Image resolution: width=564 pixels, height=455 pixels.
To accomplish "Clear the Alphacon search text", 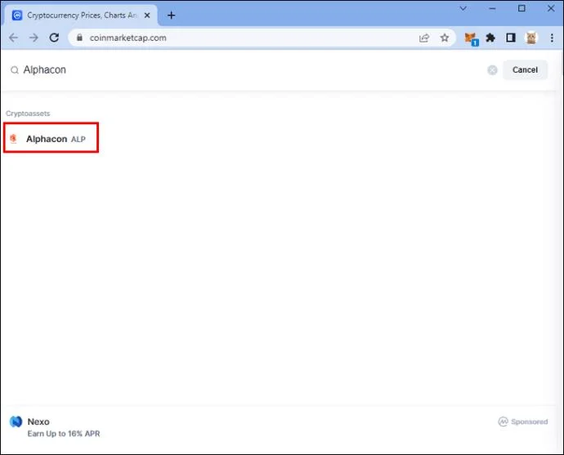I will (492, 70).
